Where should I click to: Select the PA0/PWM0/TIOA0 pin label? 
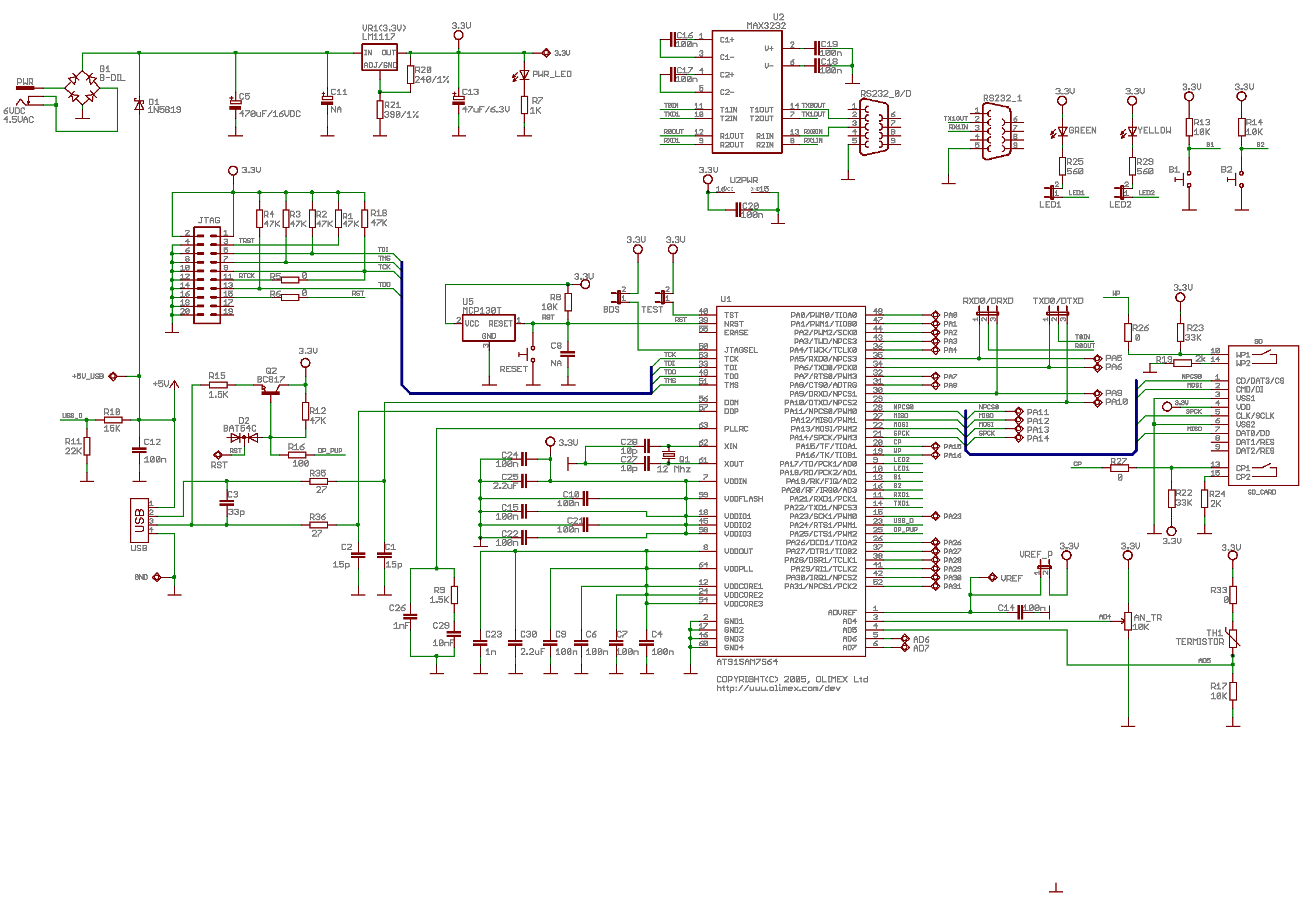tap(824, 315)
